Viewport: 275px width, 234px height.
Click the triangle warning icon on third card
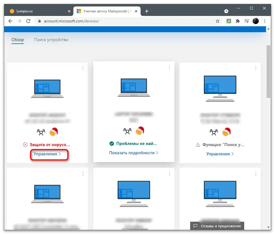click(x=198, y=145)
